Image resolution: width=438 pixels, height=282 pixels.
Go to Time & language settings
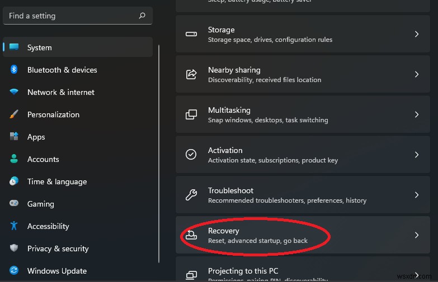(x=57, y=181)
